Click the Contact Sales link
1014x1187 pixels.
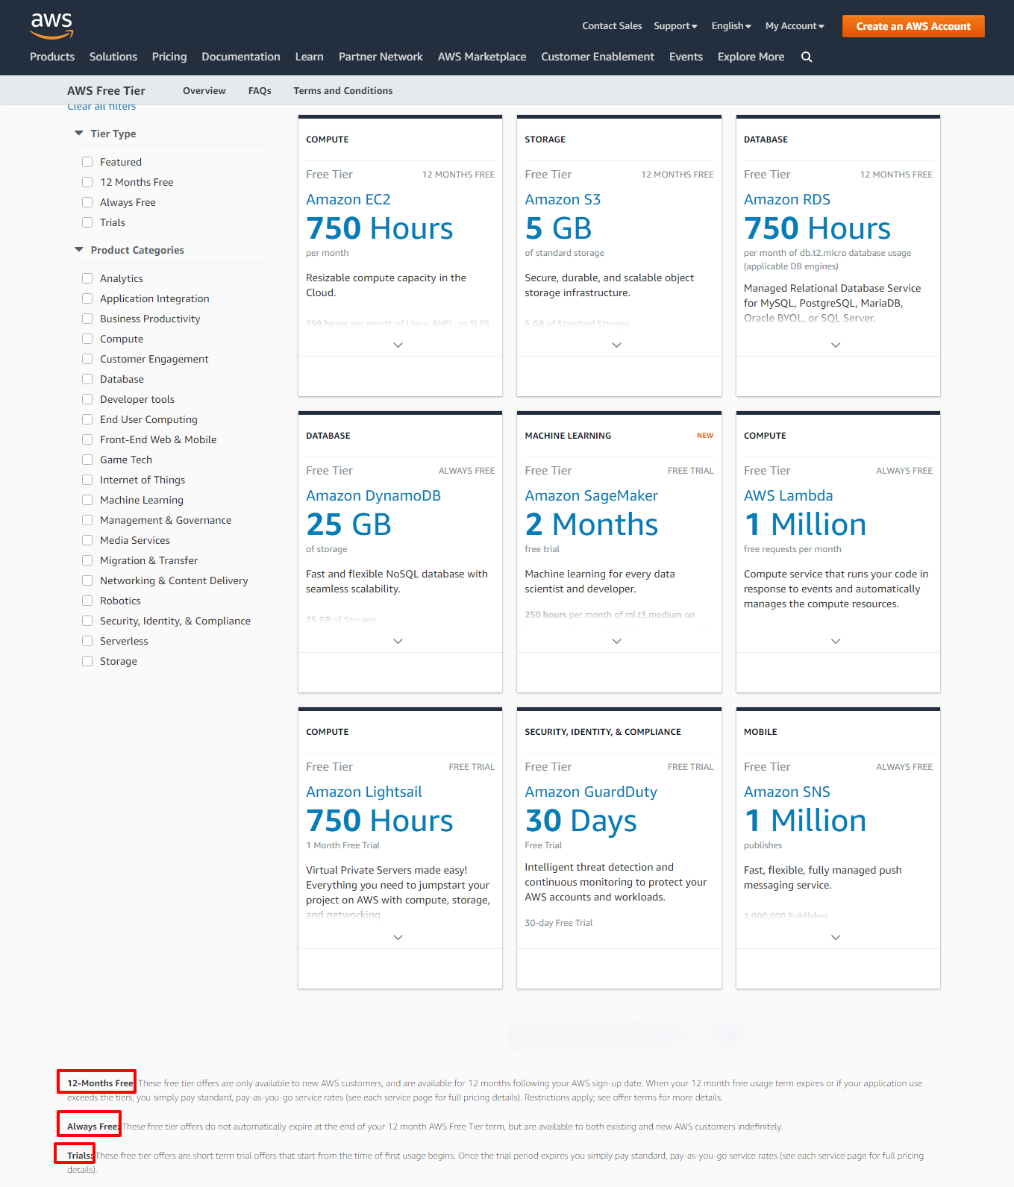pyautogui.click(x=612, y=26)
